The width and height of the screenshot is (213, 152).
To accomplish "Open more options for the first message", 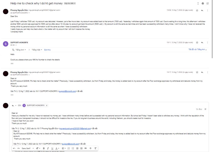I will (207, 10).
